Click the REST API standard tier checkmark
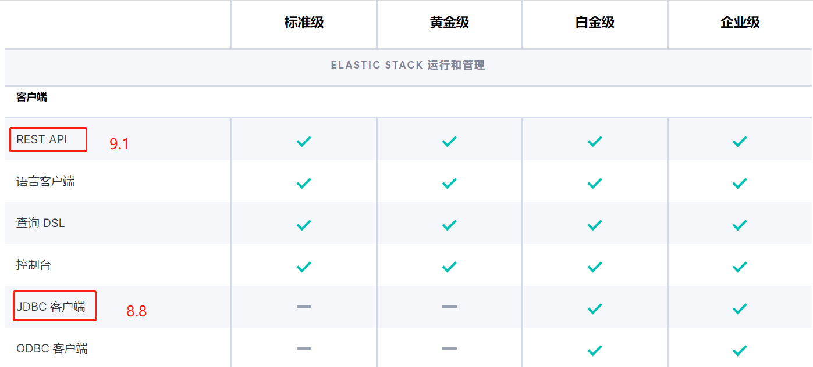Image resolution: width=813 pixels, height=367 pixels. point(304,141)
